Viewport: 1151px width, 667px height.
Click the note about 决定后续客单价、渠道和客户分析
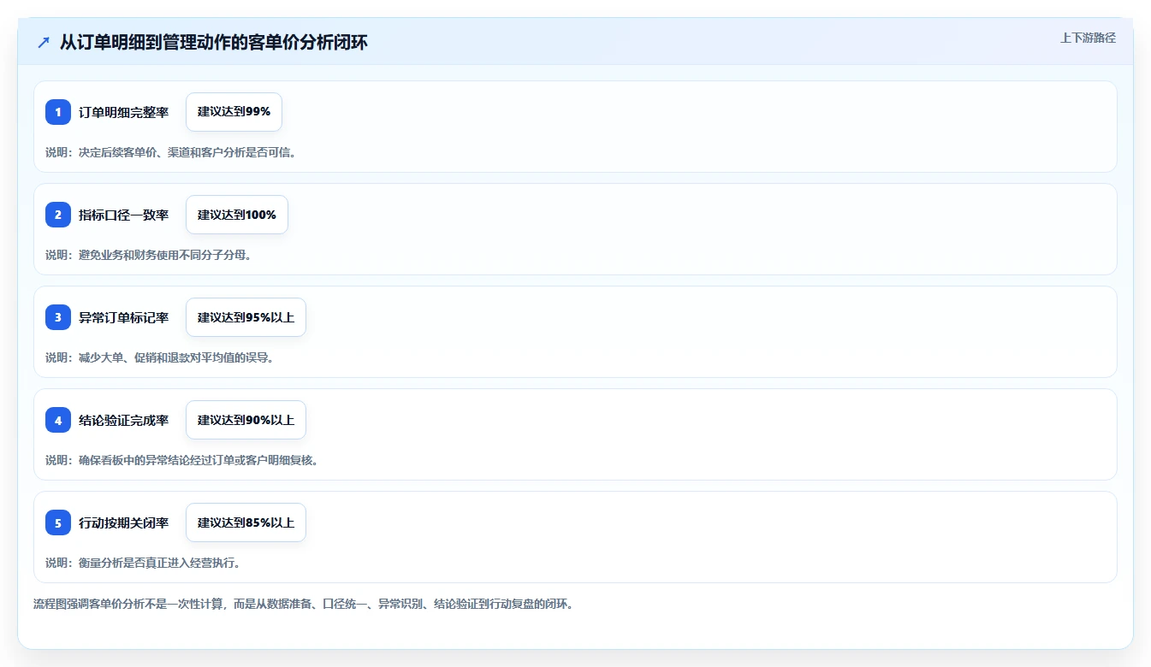[x=170, y=152]
